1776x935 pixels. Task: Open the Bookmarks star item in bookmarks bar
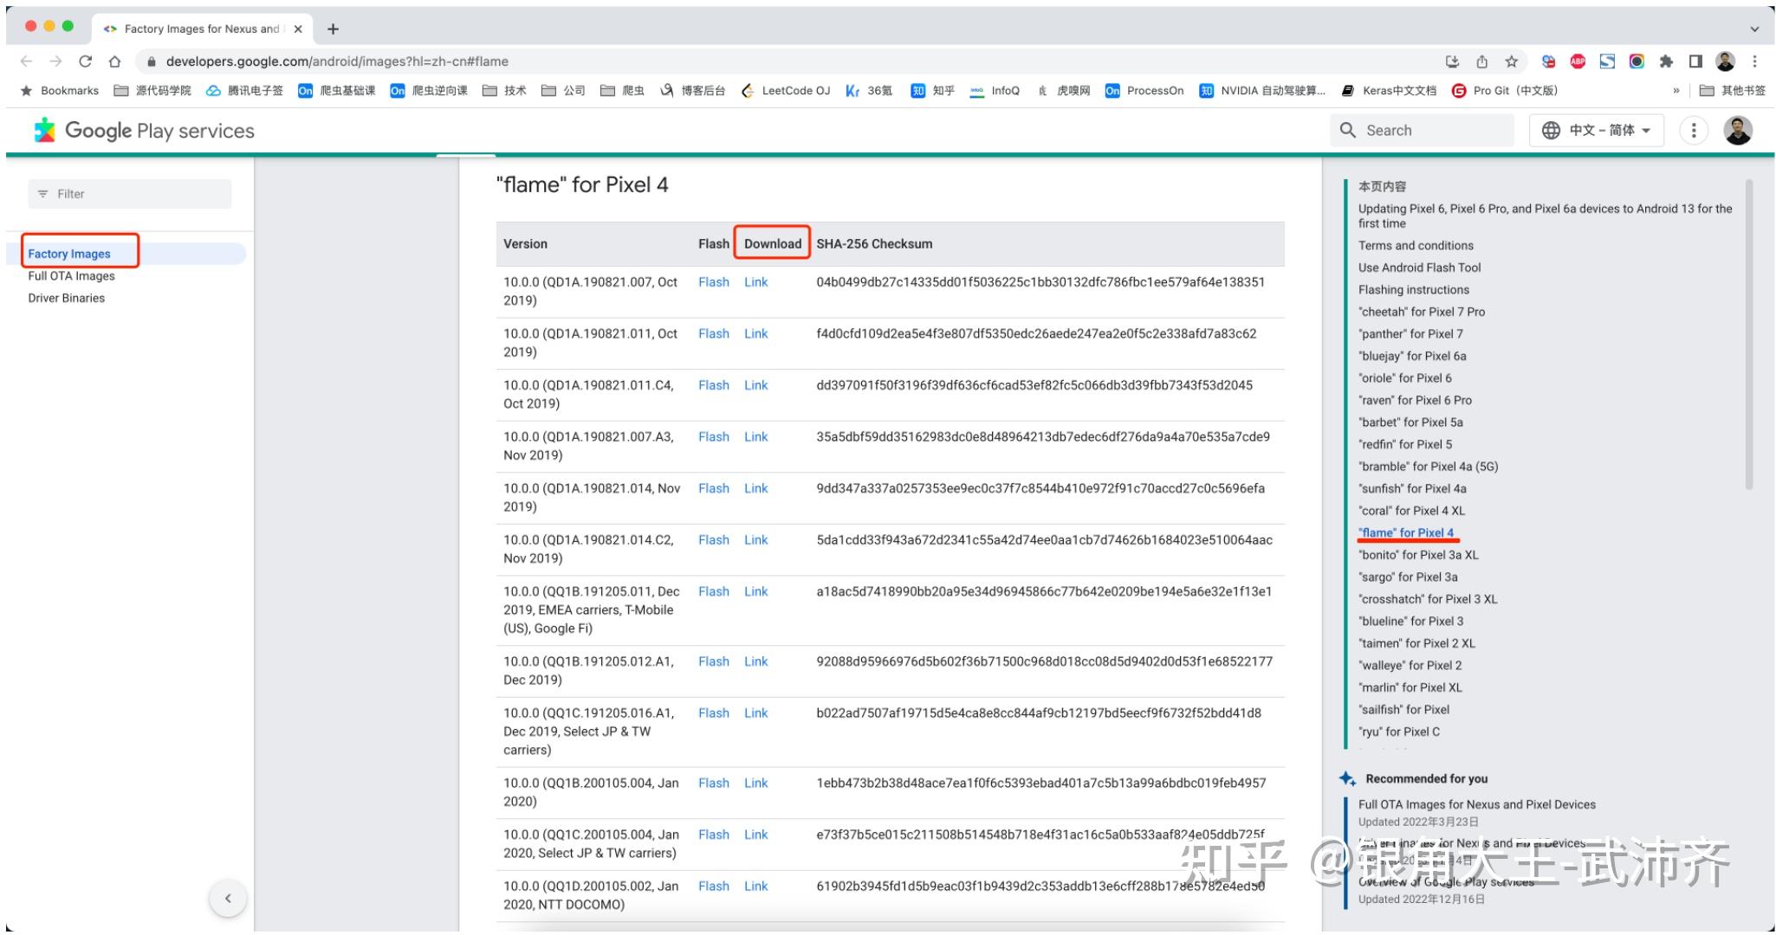tap(60, 91)
